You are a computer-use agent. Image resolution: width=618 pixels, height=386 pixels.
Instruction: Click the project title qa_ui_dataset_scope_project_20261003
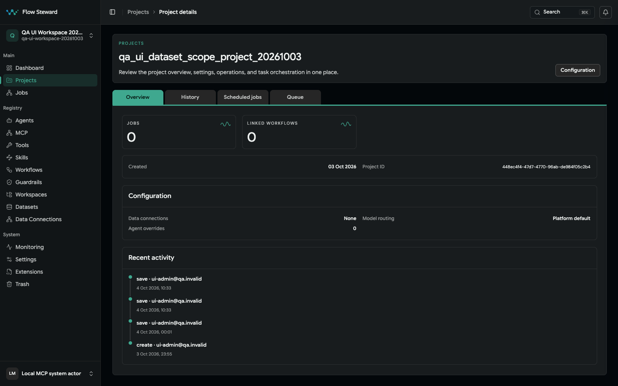(210, 57)
